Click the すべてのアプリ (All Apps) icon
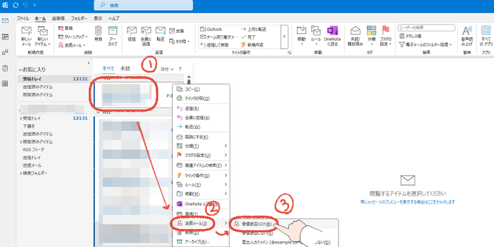 (x=485, y=35)
